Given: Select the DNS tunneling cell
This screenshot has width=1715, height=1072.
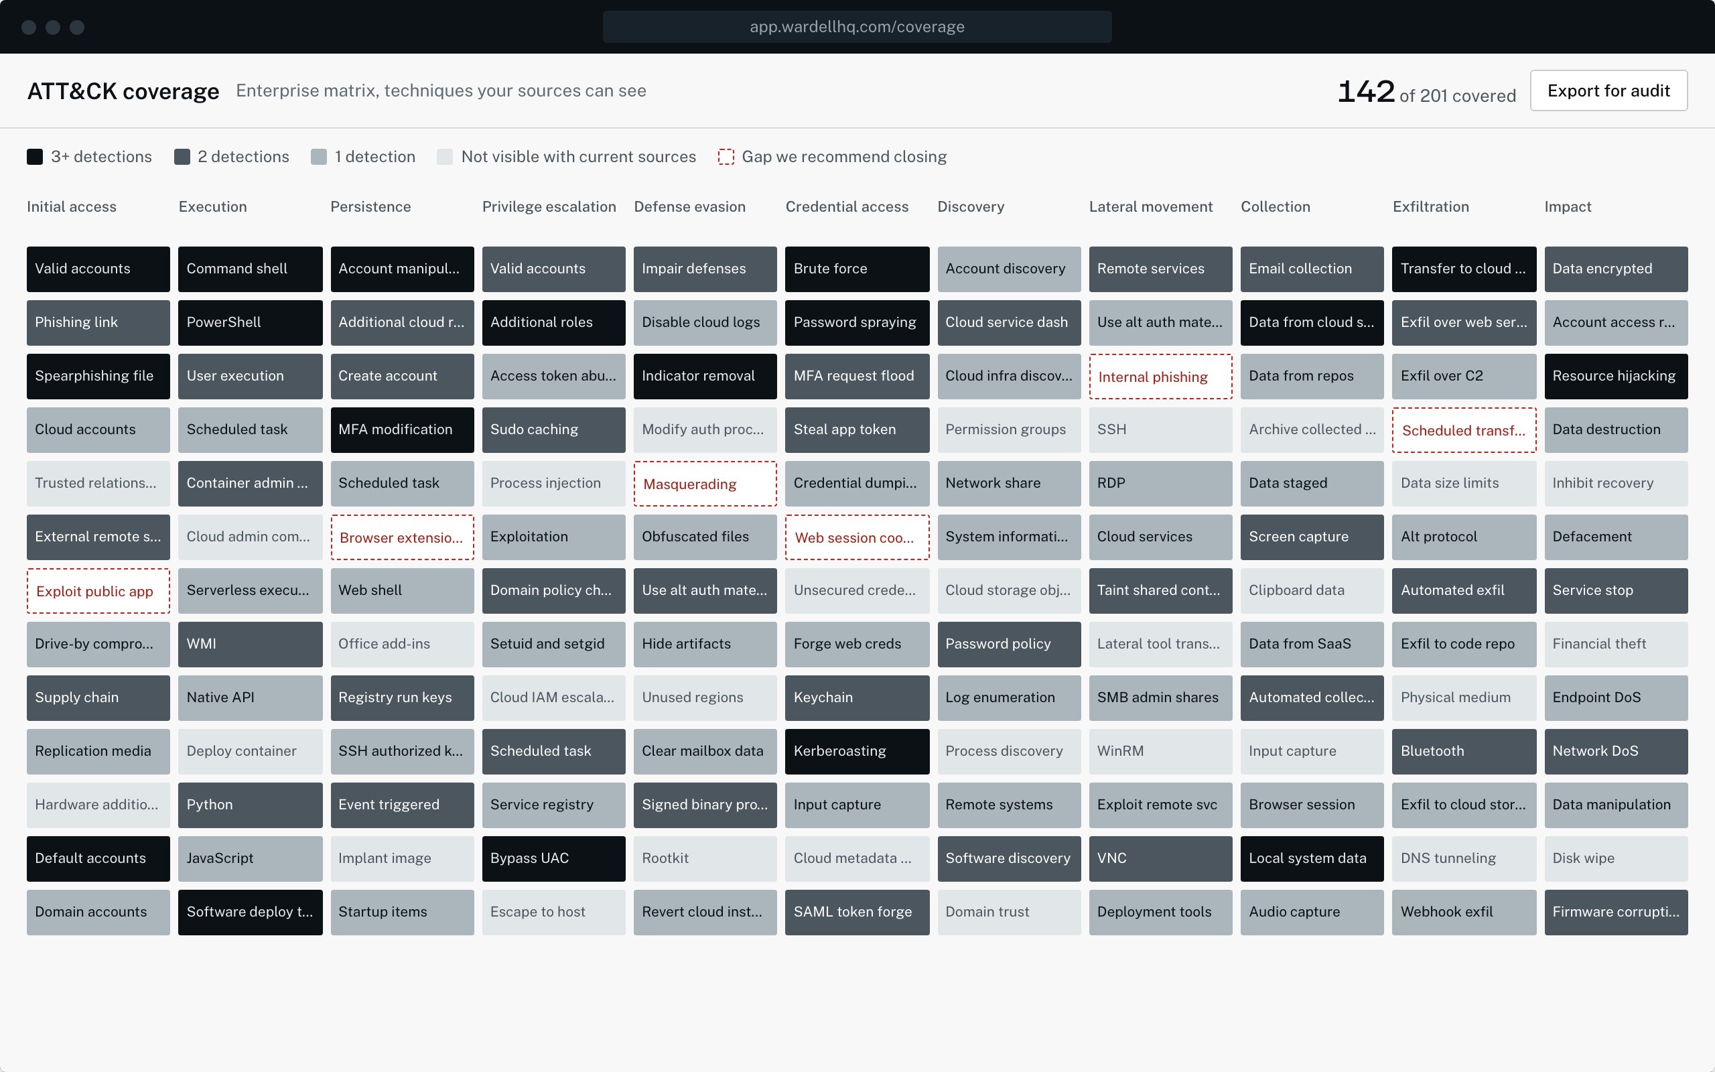Looking at the screenshot, I should (x=1464, y=858).
